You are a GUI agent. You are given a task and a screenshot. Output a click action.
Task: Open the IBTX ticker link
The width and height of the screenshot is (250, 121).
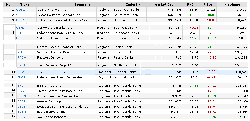[x=20, y=33]
